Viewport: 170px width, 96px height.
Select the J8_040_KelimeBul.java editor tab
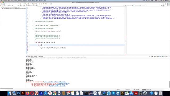32,6
